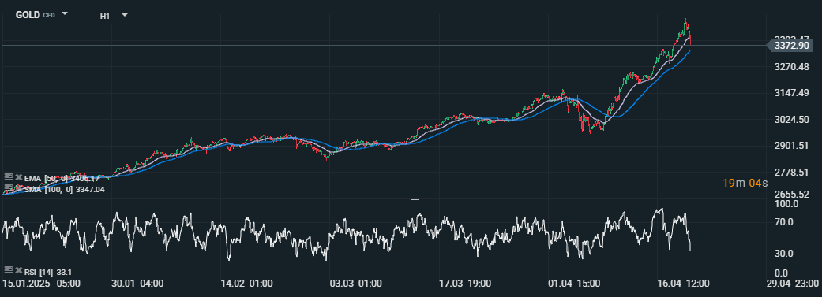Click the candle countdown timer 19m 04s

(745, 183)
